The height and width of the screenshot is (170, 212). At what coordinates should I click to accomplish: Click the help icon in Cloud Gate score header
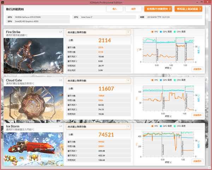pyautogui.click(x=128, y=81)
